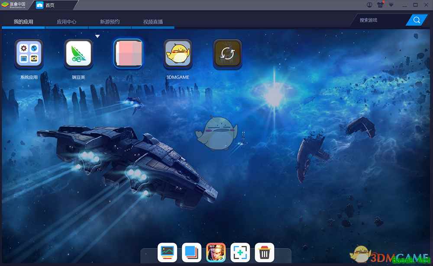Screen dimensions: 433x266
Task: Click the install APK plus-frame dock icon
Action: [240, 253]
